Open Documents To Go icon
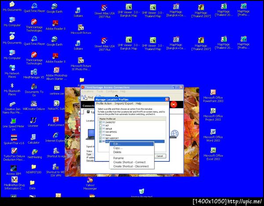Image resolution: width=264 pixels, height=206 pixels. pyautogui.click(x=34, y=87)
